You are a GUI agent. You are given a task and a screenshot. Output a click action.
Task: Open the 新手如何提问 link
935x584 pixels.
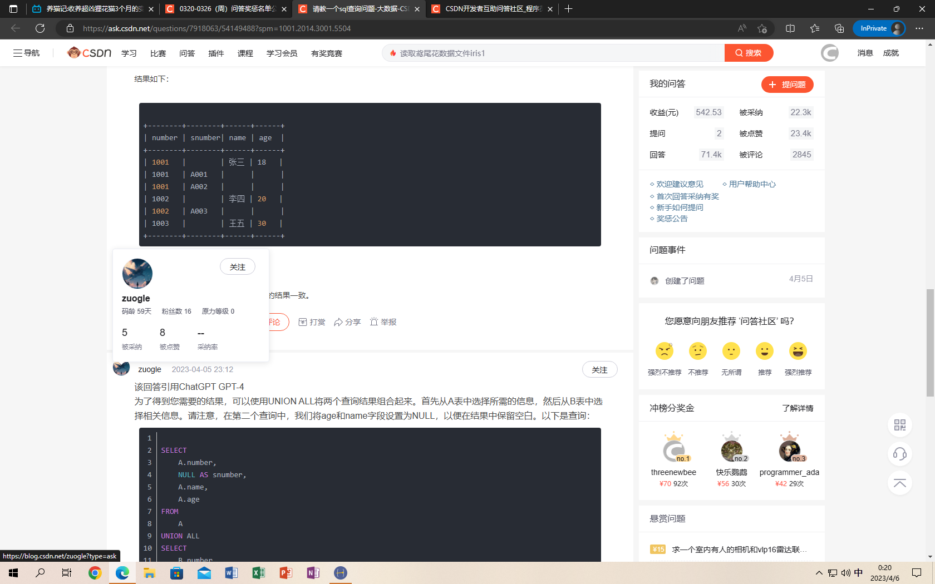point(680,207)
